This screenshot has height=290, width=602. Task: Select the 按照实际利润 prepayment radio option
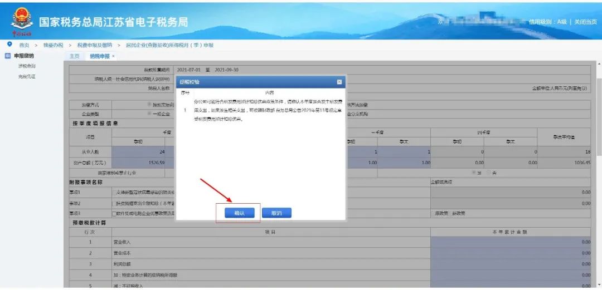click(150, 104)
